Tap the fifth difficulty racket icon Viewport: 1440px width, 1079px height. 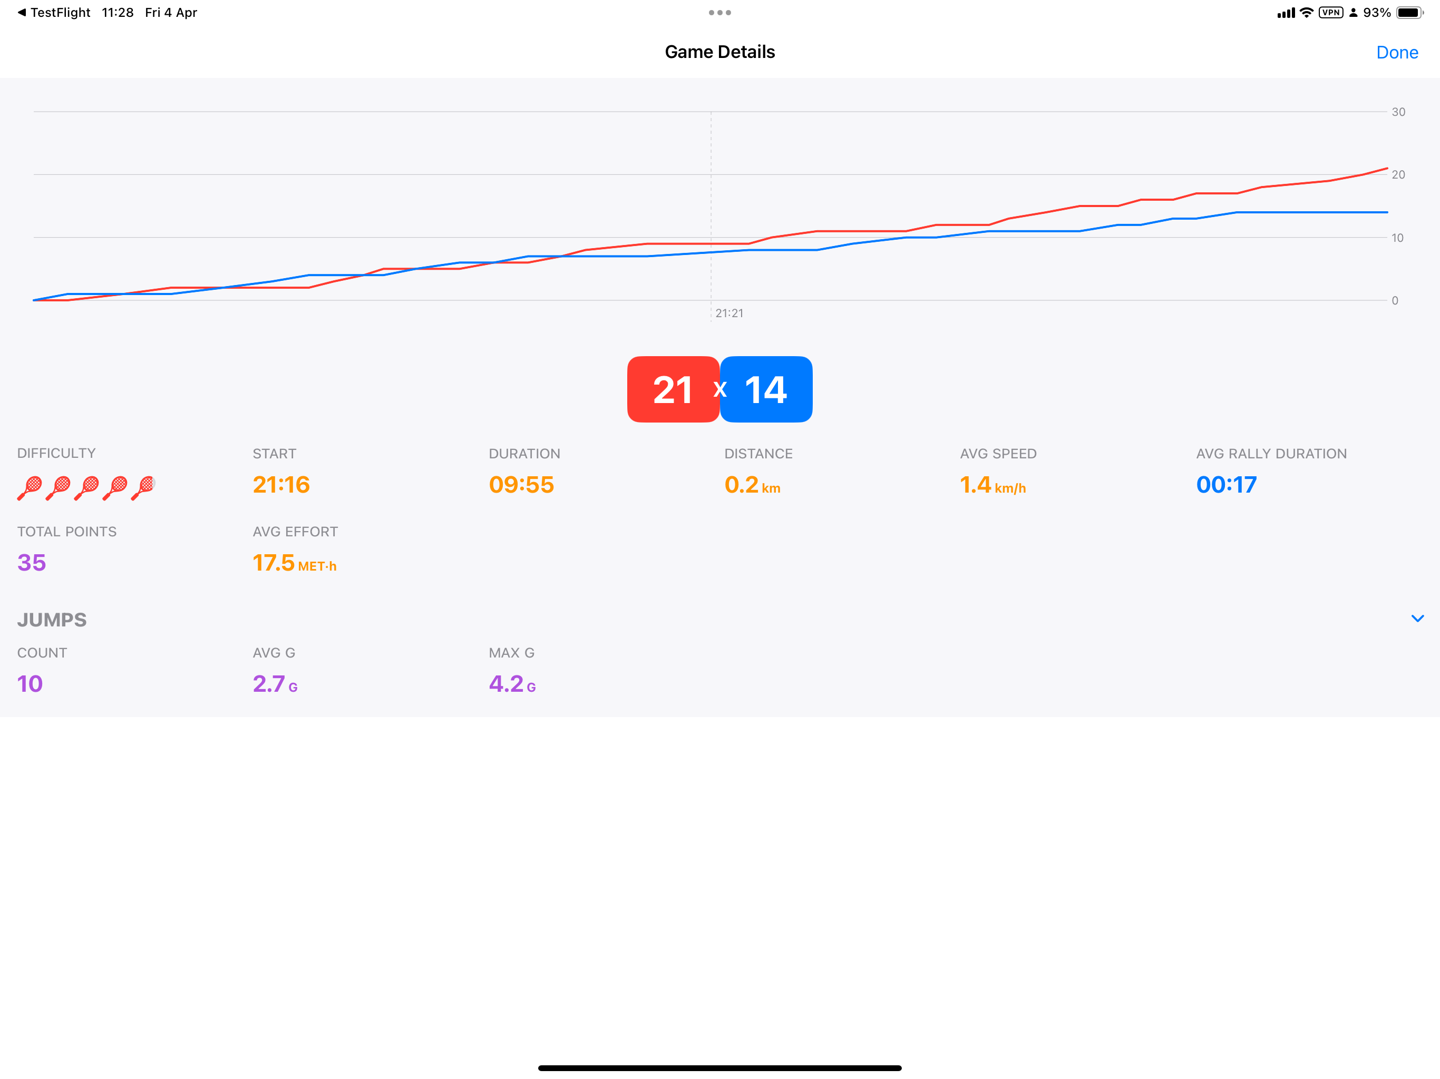point(143,487)
